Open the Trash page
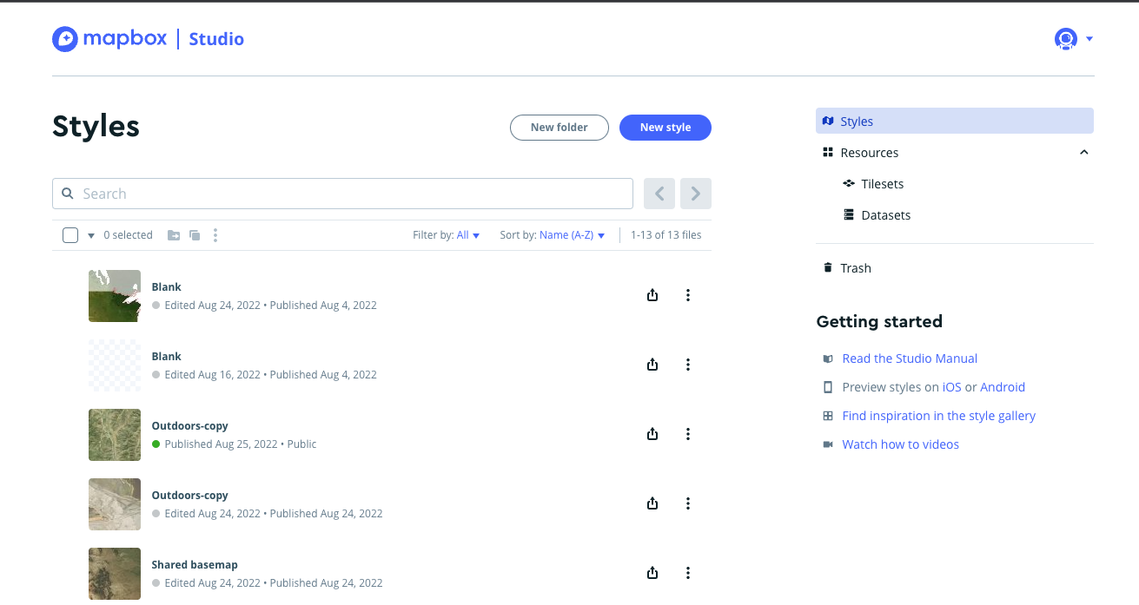 click(x=855, y=268)
